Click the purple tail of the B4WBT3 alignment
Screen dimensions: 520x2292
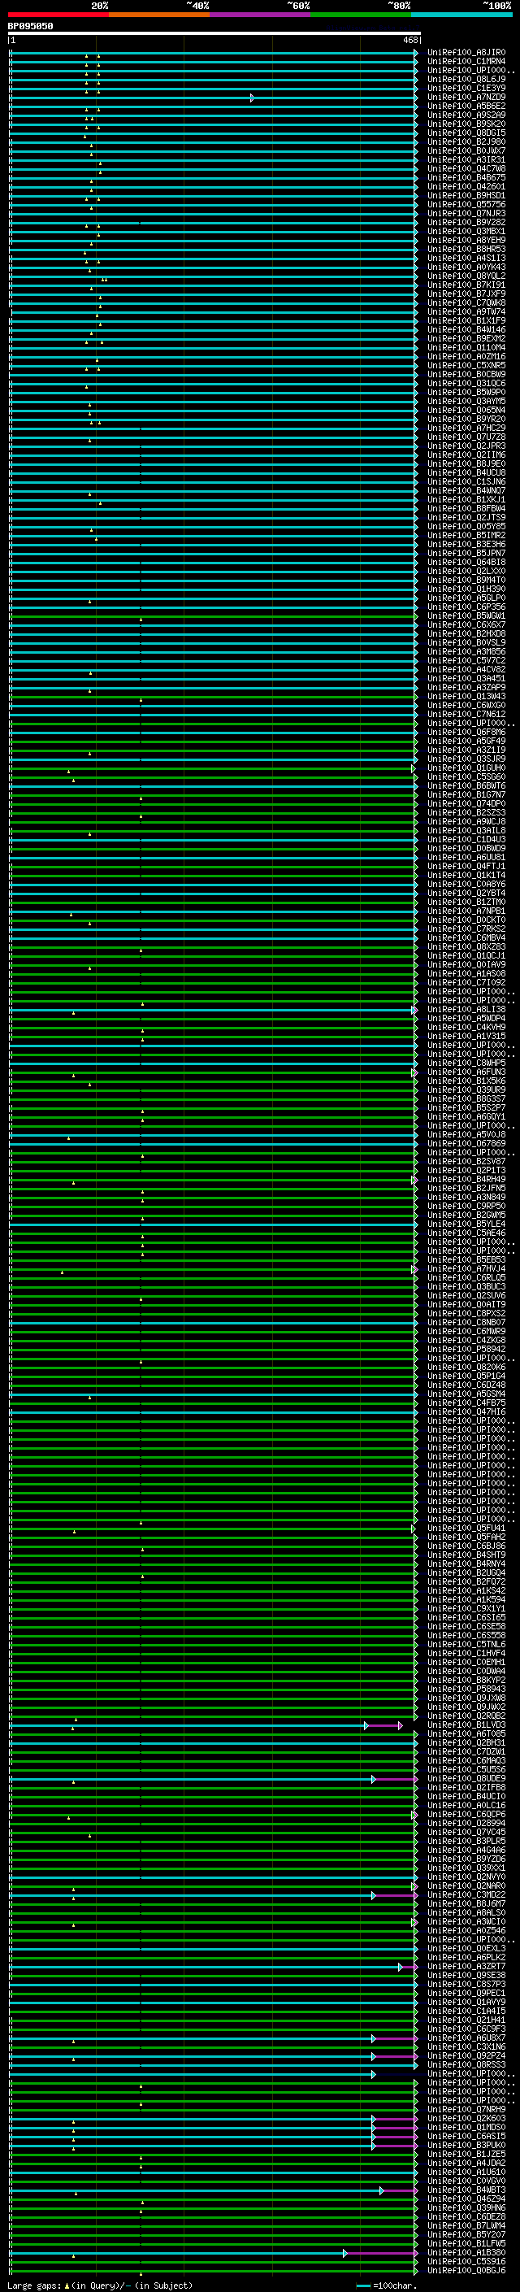point(400,2190)
